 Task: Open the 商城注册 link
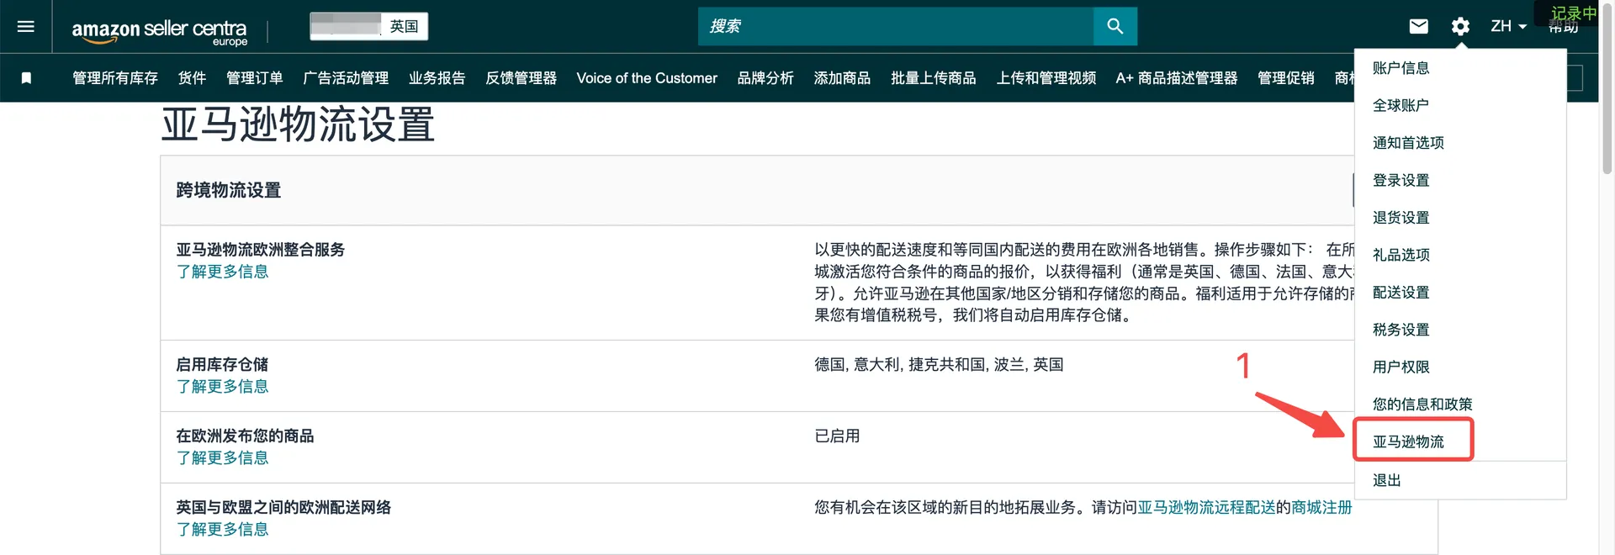[x=1321, y=508]
